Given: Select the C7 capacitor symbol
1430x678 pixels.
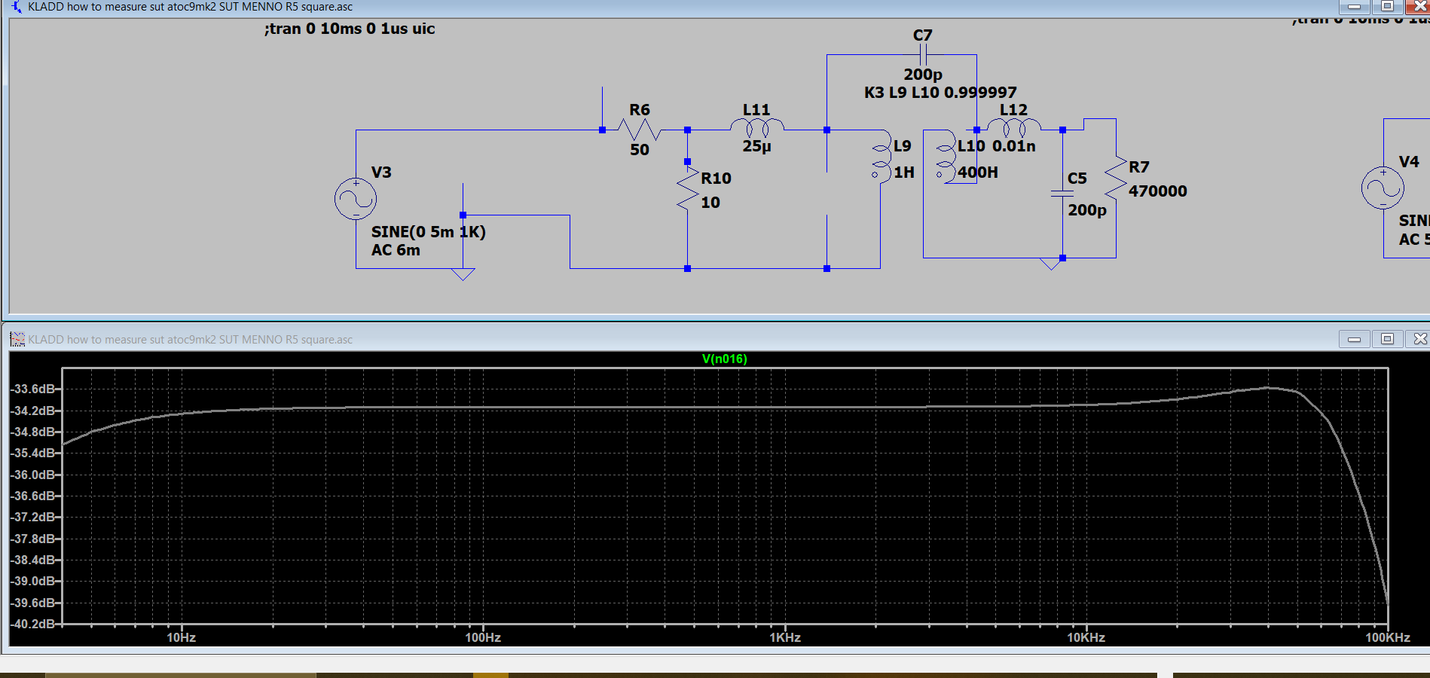Looking at the screenshot, I should click(922, 54).
